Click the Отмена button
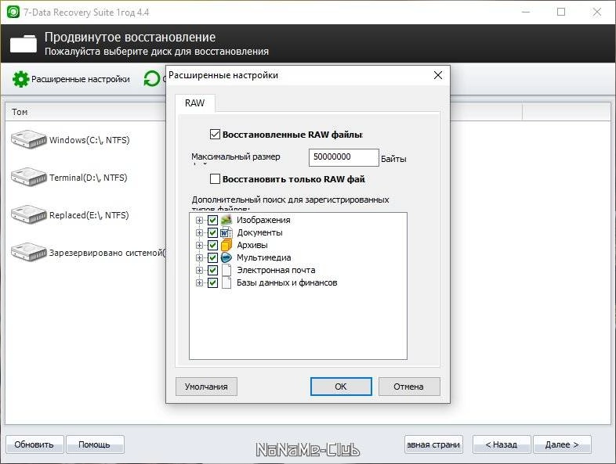This screenshot has width=616, height=464. pyautogui.click(x=409, y=387)
